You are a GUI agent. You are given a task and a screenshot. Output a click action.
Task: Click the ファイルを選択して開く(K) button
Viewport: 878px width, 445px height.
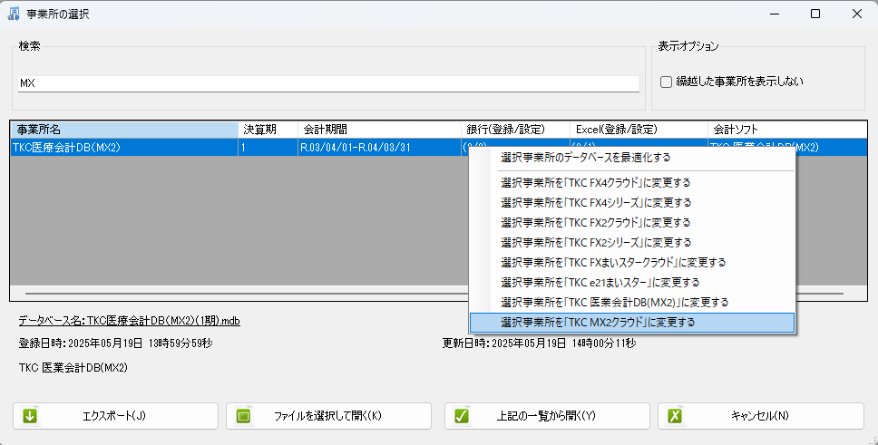pyautogui.click(x=328, y=416)
